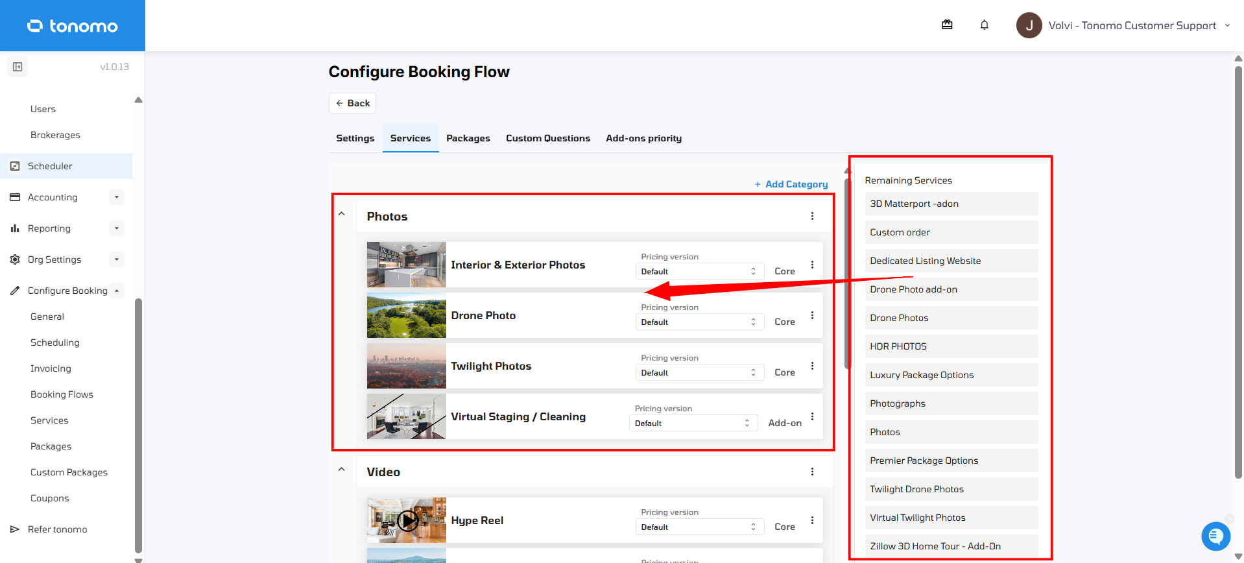
Task: Open the Virtual Staging / Cleaning options menu
Action: coord(812,416)
